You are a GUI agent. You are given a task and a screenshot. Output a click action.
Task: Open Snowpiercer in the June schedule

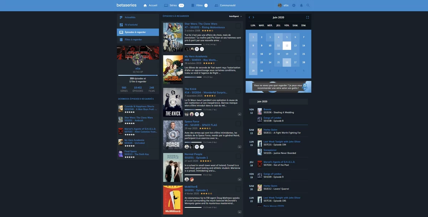(x=270, y=150)
